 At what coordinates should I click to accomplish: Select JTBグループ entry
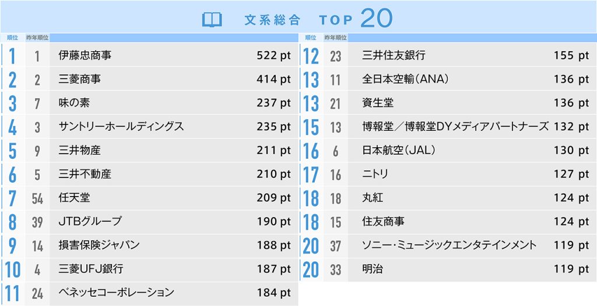[x=90, y=222]
